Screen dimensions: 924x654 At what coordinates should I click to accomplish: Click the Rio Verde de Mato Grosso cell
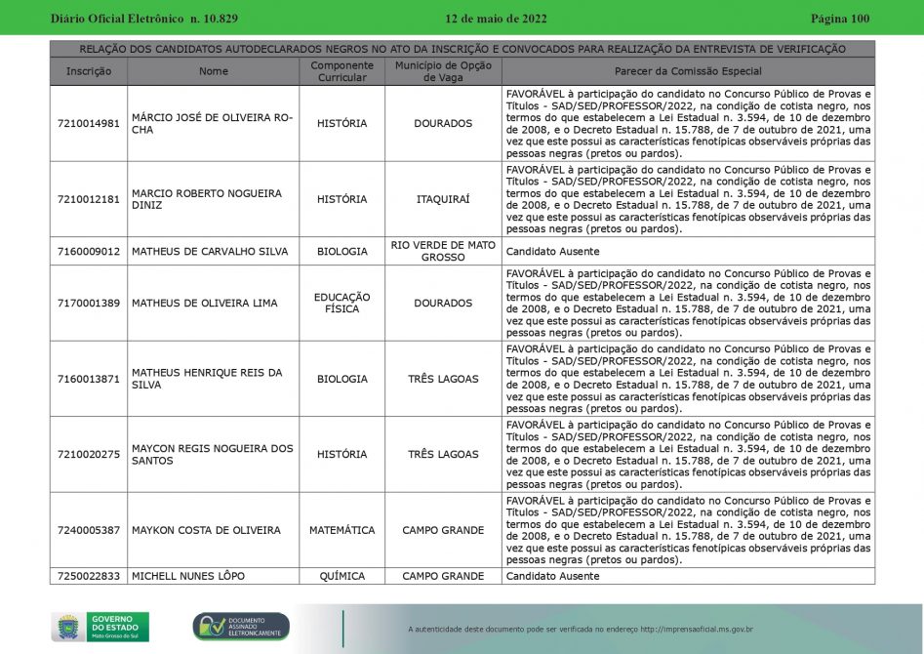pyautogui.click(x=443, y=252)
